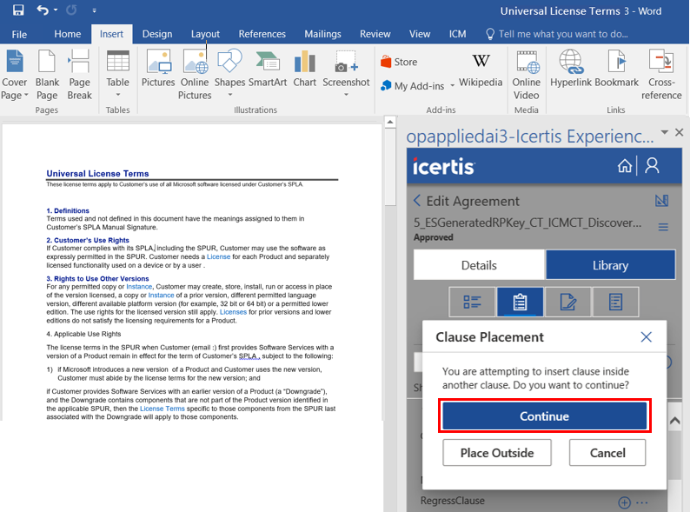This screenshot has height=512, width=690.
Task: Undo the last action in Word
Action: 43,10
